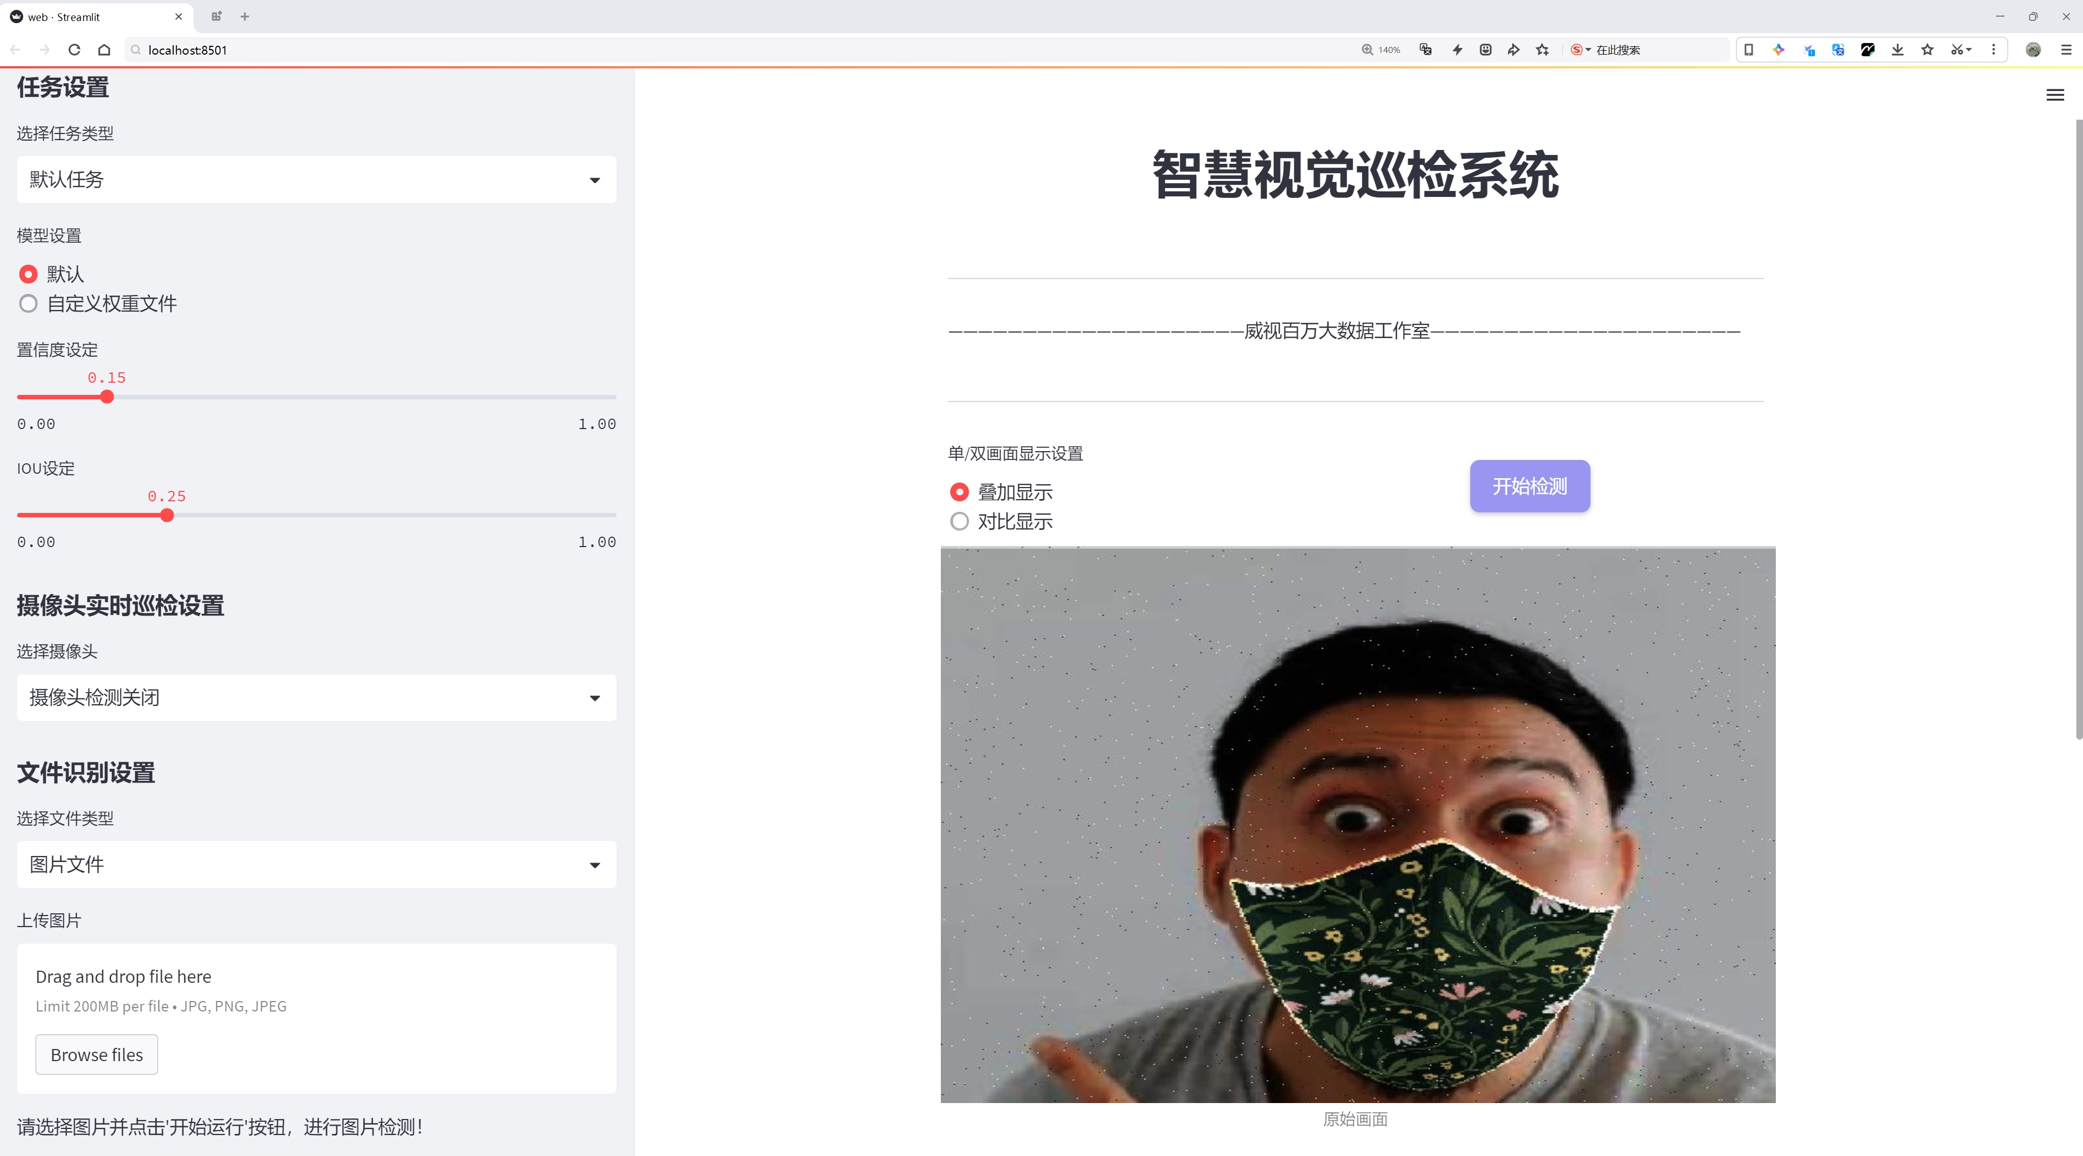Select the 自定义权重文件 radio option
Image resolution: width=2083 pixels, height=1156 pixels.
click(x=28, y=304)
